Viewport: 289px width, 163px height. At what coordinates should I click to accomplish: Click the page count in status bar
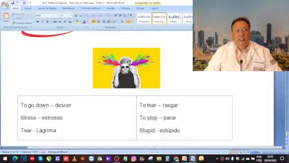[x=10, y=152]
